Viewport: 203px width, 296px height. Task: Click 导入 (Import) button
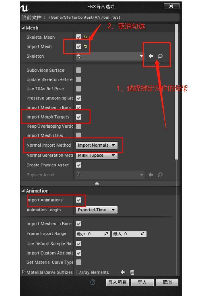[x=142, y=282]
